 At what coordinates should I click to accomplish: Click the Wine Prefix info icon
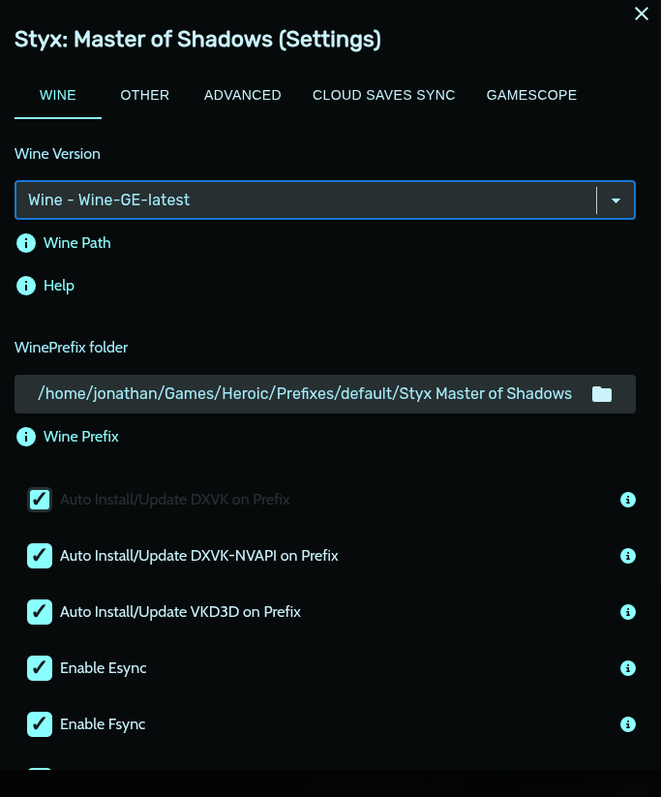pyautogui.click(x=26, y=437)
